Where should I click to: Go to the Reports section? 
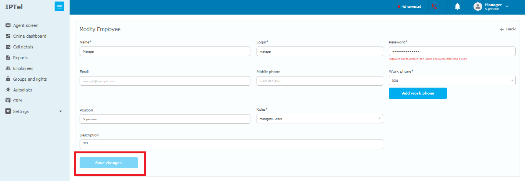click(x=20, y=58)
